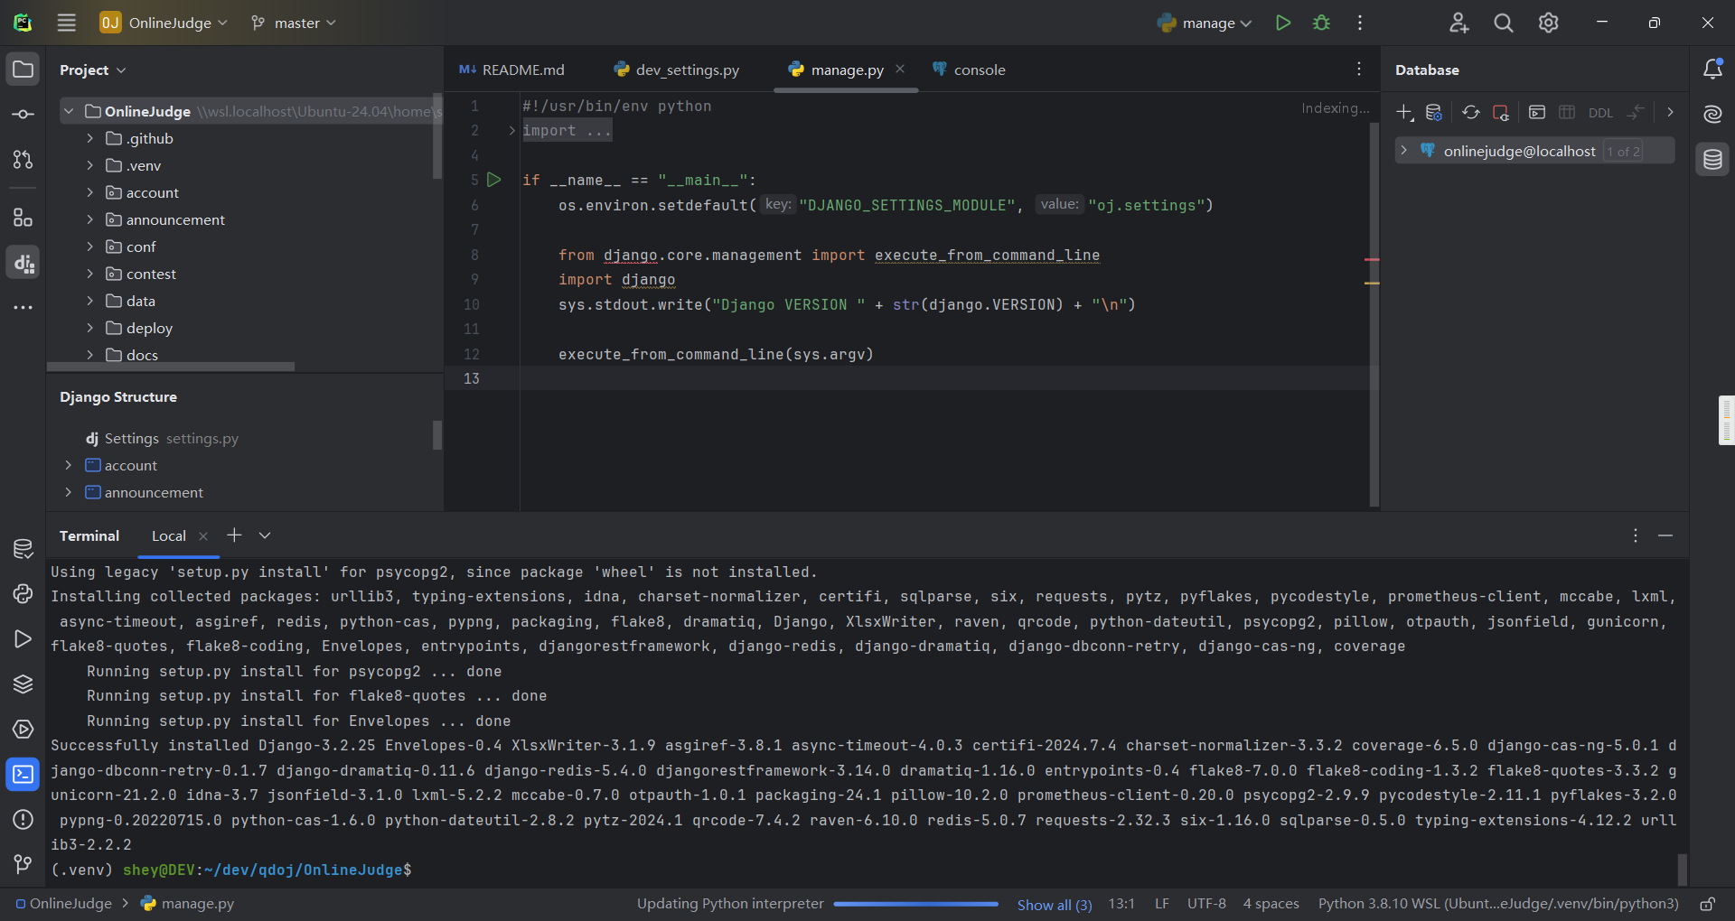
Task: Switch to the console tab
Action: (x=969, y=70)
